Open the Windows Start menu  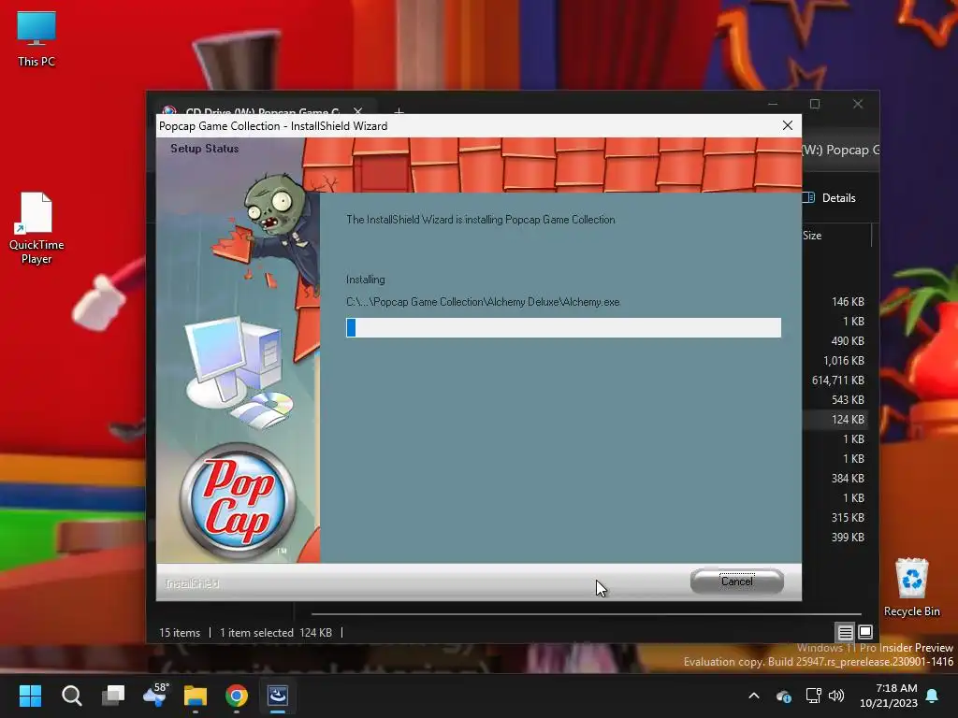[30, 696]
